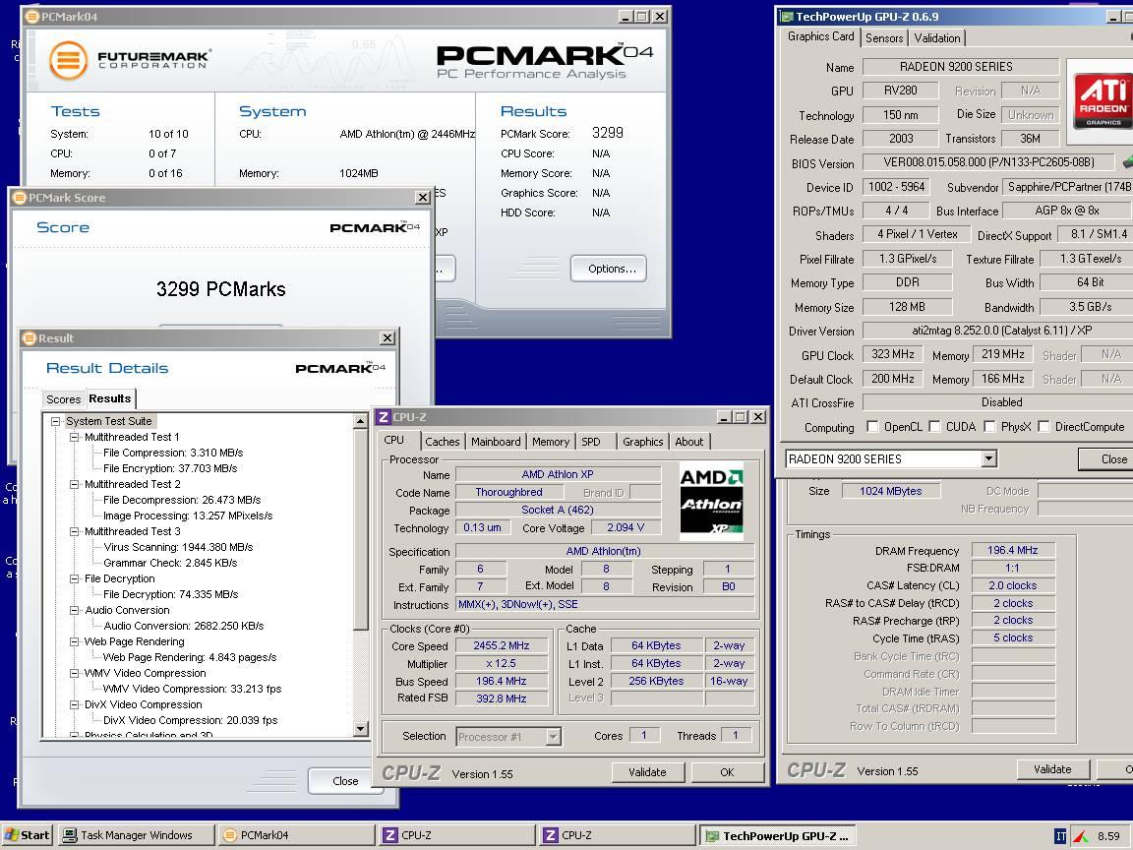Viewport: 1133px width, 850px height.
Task: Open the Windows Start menu
Action: (x=27, y=835)
